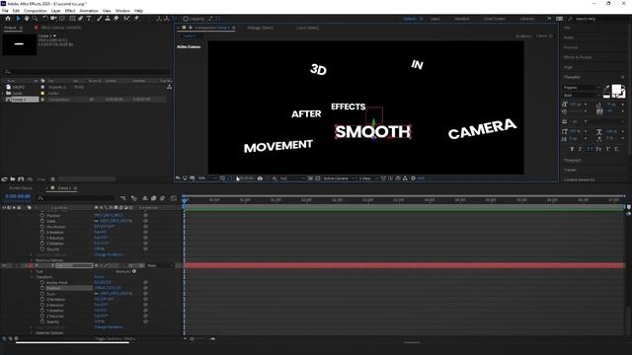
Task: Collapse the Transform group of selected layer
Action: [x=32, y=277]
